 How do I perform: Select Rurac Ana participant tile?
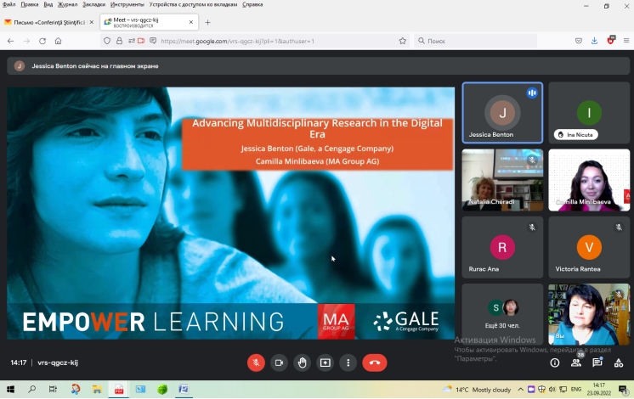point(502,247)
